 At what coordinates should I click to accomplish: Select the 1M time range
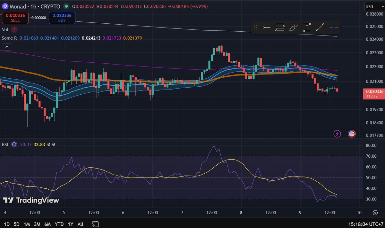pos(28,224)
